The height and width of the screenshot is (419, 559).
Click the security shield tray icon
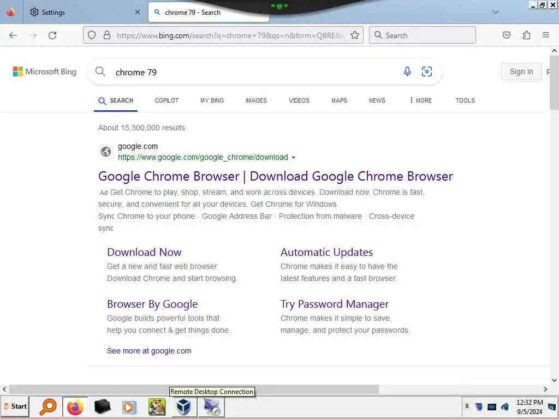tap(479, 406)
